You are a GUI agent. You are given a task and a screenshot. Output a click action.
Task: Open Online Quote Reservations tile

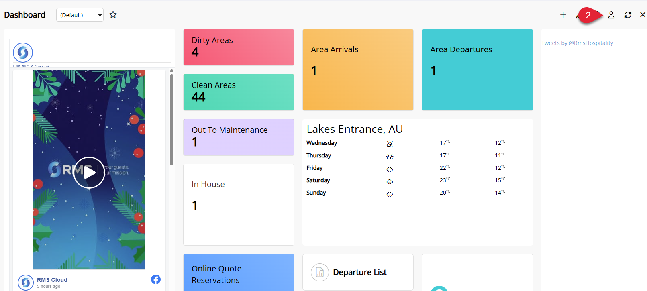click(x=239, y=273)
